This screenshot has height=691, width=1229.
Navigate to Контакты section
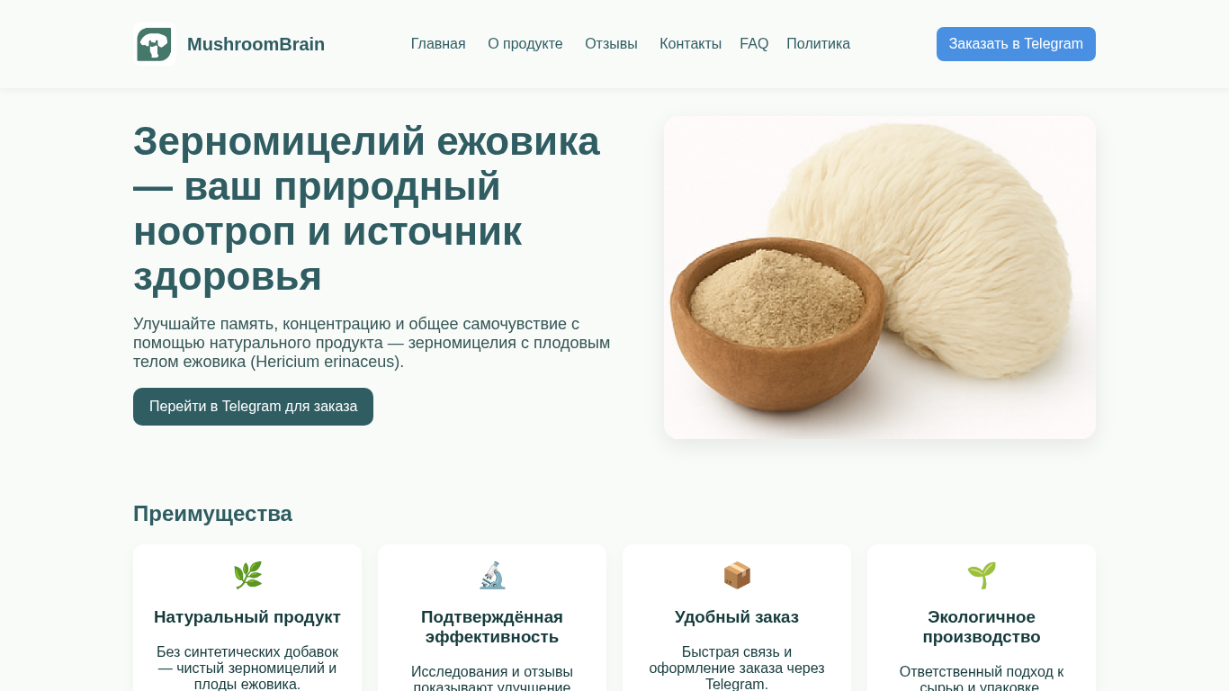click(x=690, y=44)
